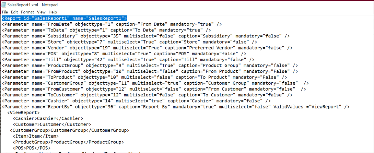The height and width of the screenshot is (153, 374).
Task: Click the POS element line
Action: pos(30,148)
